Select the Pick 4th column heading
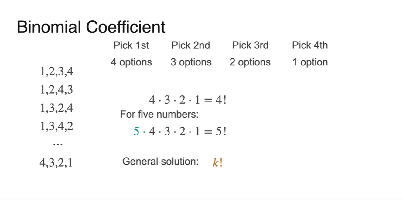The width and height of the screenshot is (403, 200). tap(310, 45)
